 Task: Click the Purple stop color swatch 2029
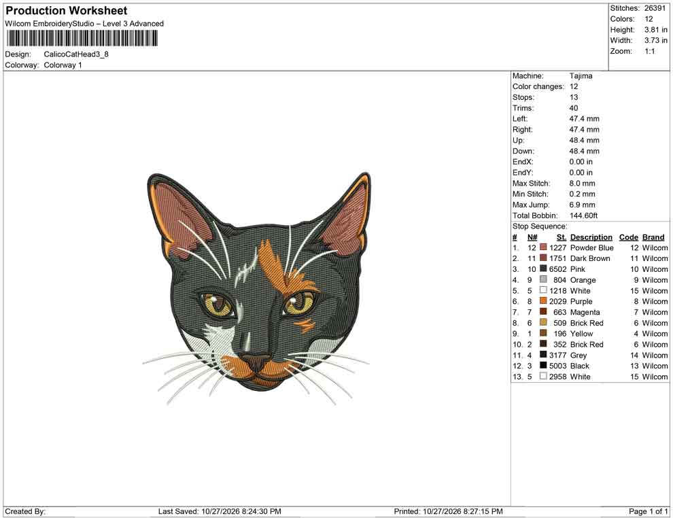(543, 301)
